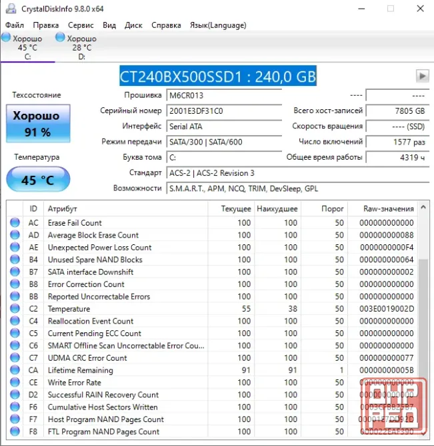The height and width of the screenshot is (446, 434).
Task: Click the status icon for SMART Offline Scan row
Action: [15, 345]
